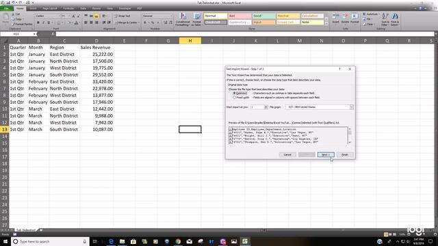The image size is (438, 246).
Task: Click the wizard help question mark
Action: 339,69
